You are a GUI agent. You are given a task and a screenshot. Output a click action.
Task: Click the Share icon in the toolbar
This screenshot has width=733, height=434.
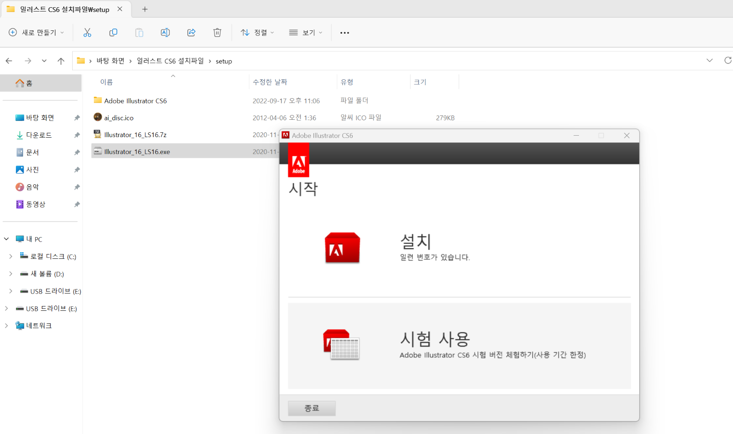point(191,33)
